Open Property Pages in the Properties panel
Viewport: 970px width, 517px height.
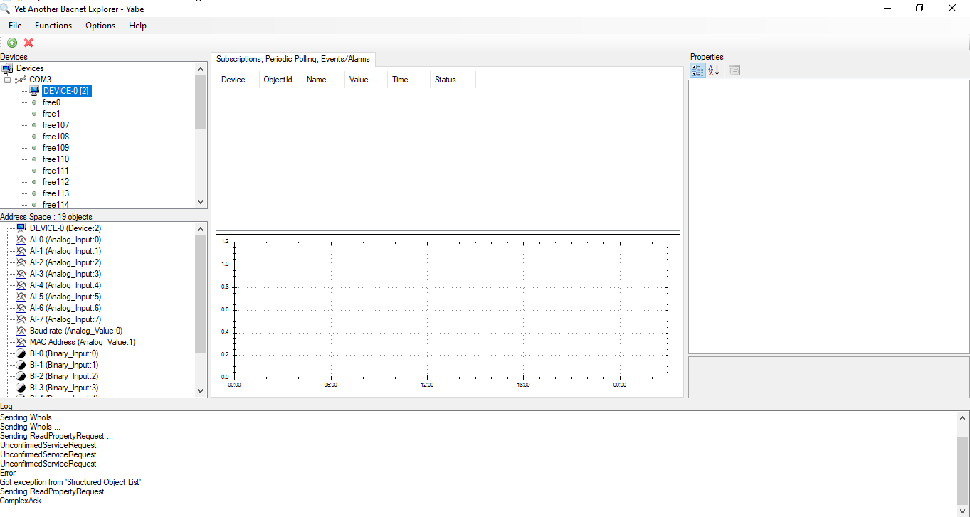[x=733, y=70]
